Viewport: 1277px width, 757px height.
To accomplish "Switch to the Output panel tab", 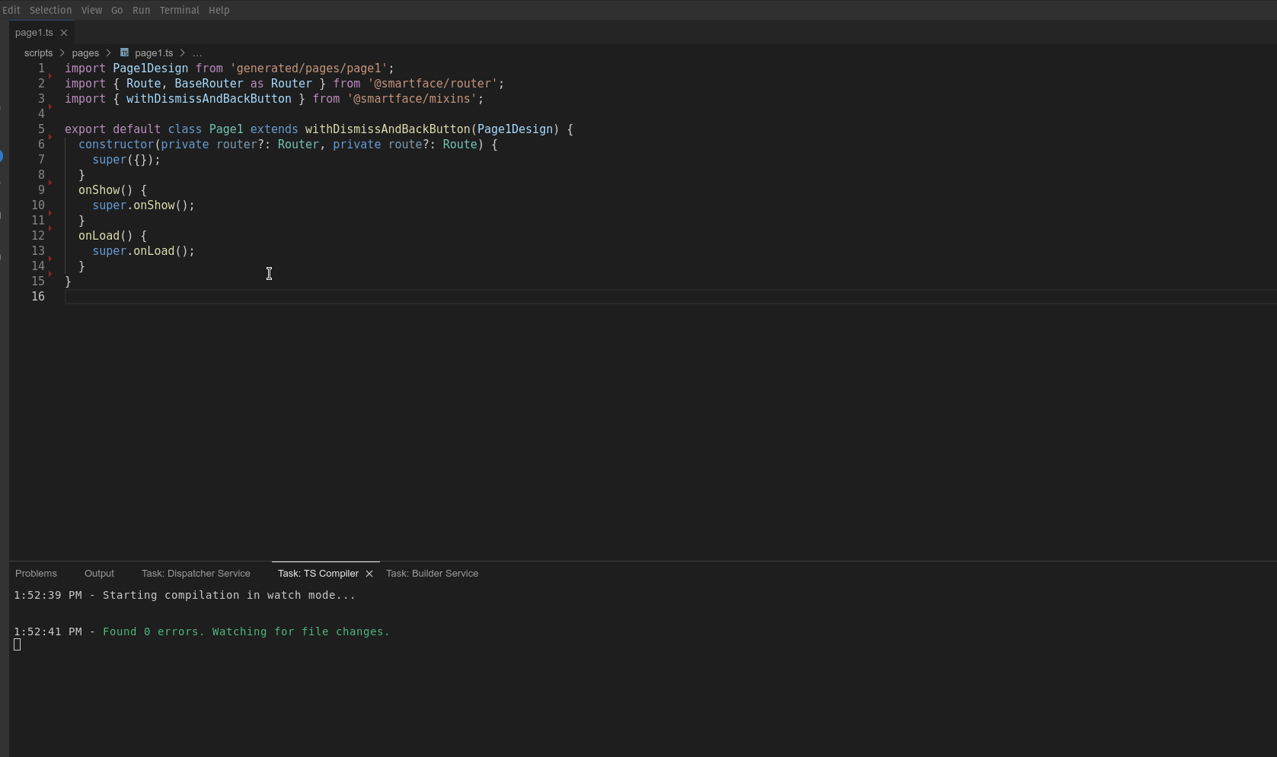I will coord(99,574).
